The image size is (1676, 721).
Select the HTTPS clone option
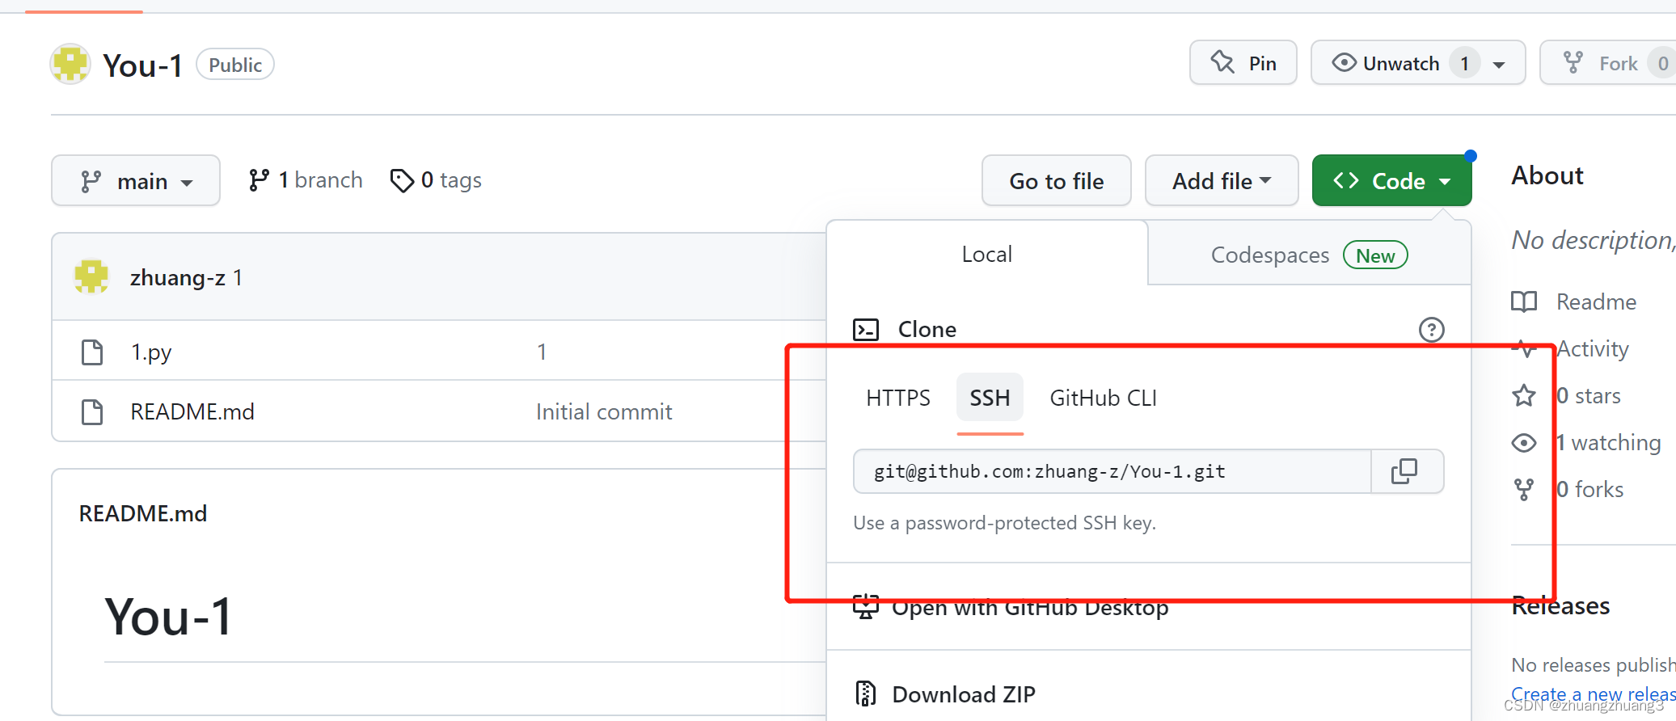point(897,398)
